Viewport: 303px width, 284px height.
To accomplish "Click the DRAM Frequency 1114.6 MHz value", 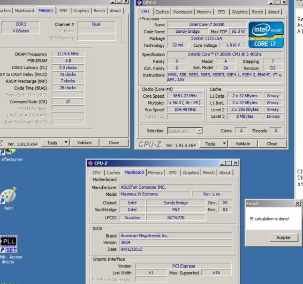I will [68, 54].
